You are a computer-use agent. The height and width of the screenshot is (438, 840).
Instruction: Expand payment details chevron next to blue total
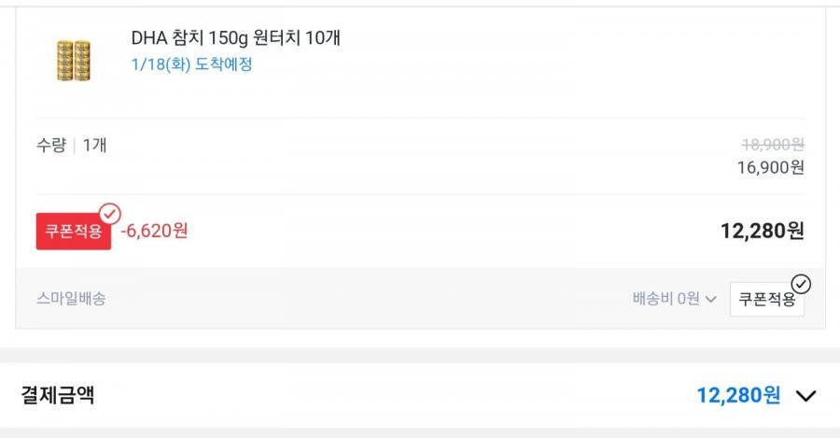[805, 396]
